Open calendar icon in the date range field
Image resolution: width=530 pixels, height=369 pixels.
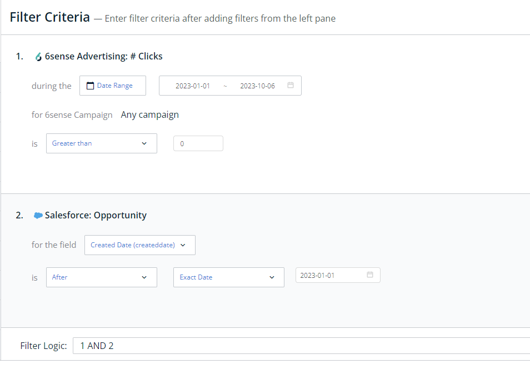(x=291, y=85)
